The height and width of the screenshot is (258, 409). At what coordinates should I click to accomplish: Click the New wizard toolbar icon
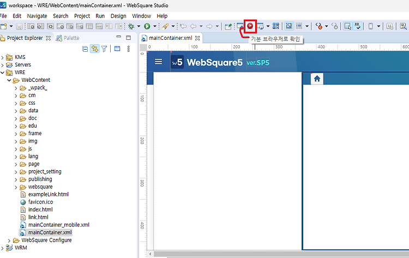pos(4,26)
